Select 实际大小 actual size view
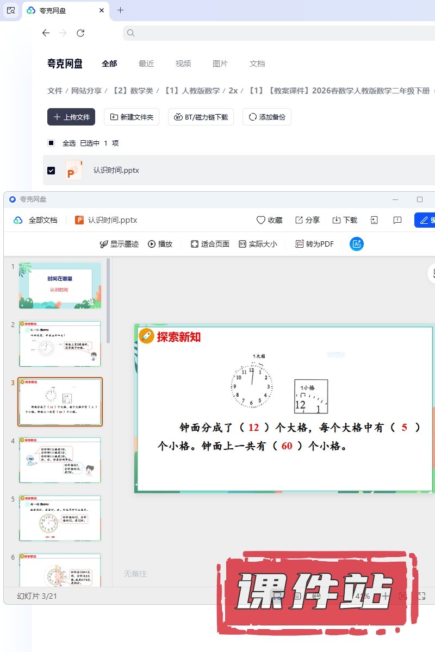Viewport: 435px width, 652px height. pyautogui.click(x=258, y=244)
